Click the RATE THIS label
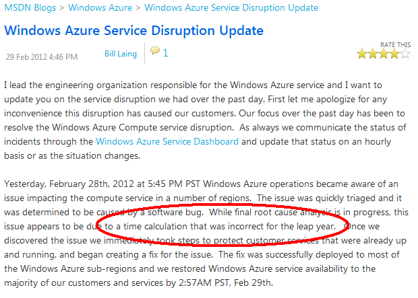 395,44
